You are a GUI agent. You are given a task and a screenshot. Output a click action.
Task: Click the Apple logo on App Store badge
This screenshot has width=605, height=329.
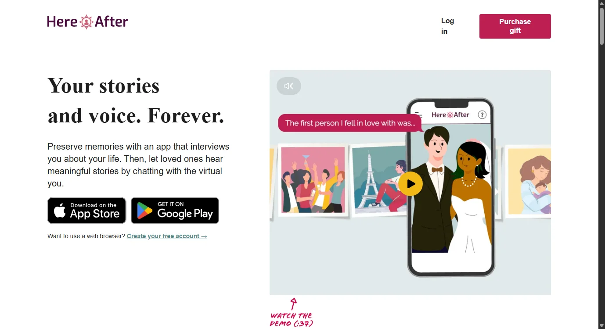pyautogui.click(x=60, y=211)
